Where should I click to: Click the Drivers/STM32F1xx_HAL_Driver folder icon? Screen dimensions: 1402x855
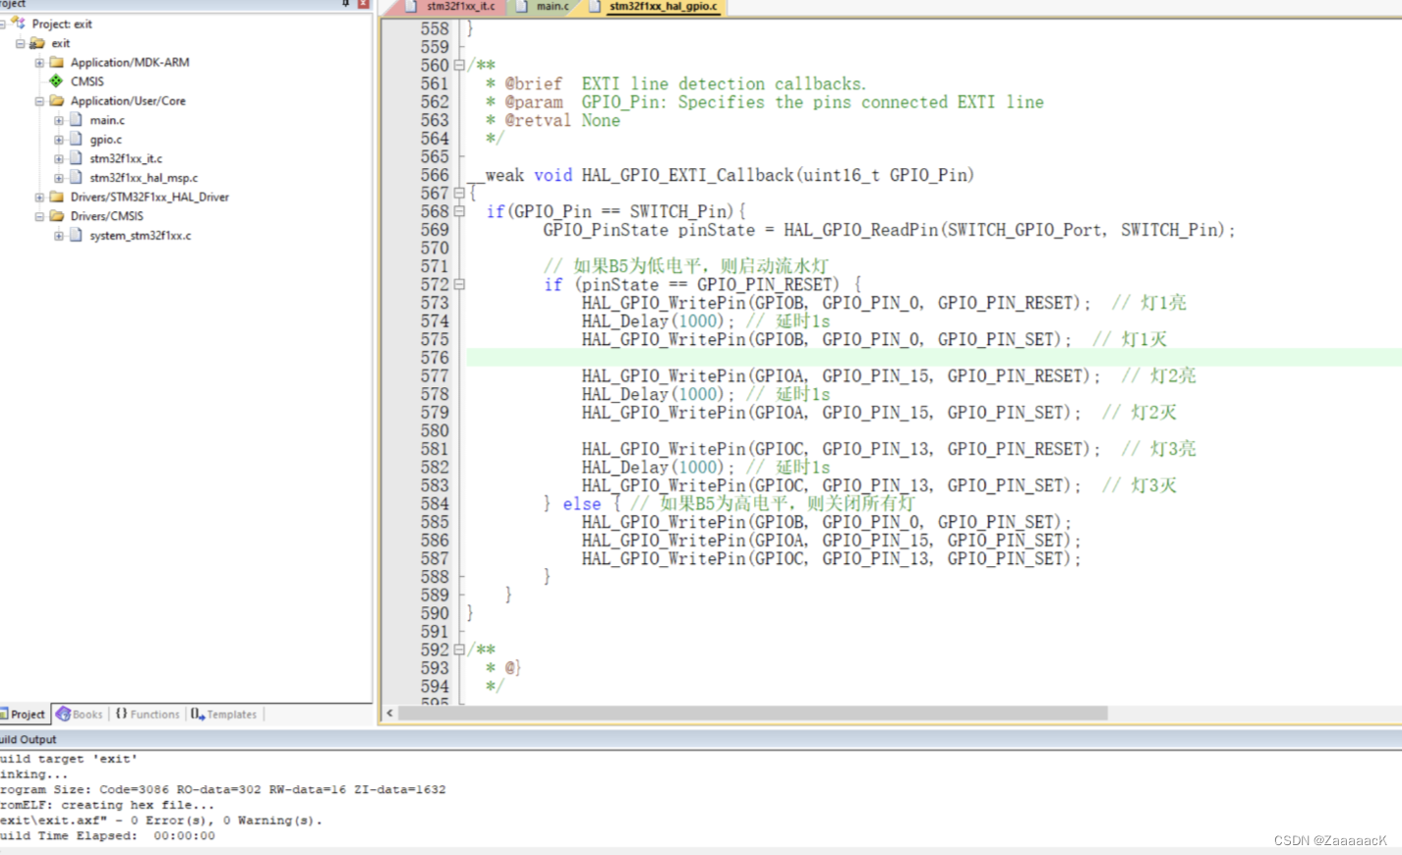click(57, 197)
